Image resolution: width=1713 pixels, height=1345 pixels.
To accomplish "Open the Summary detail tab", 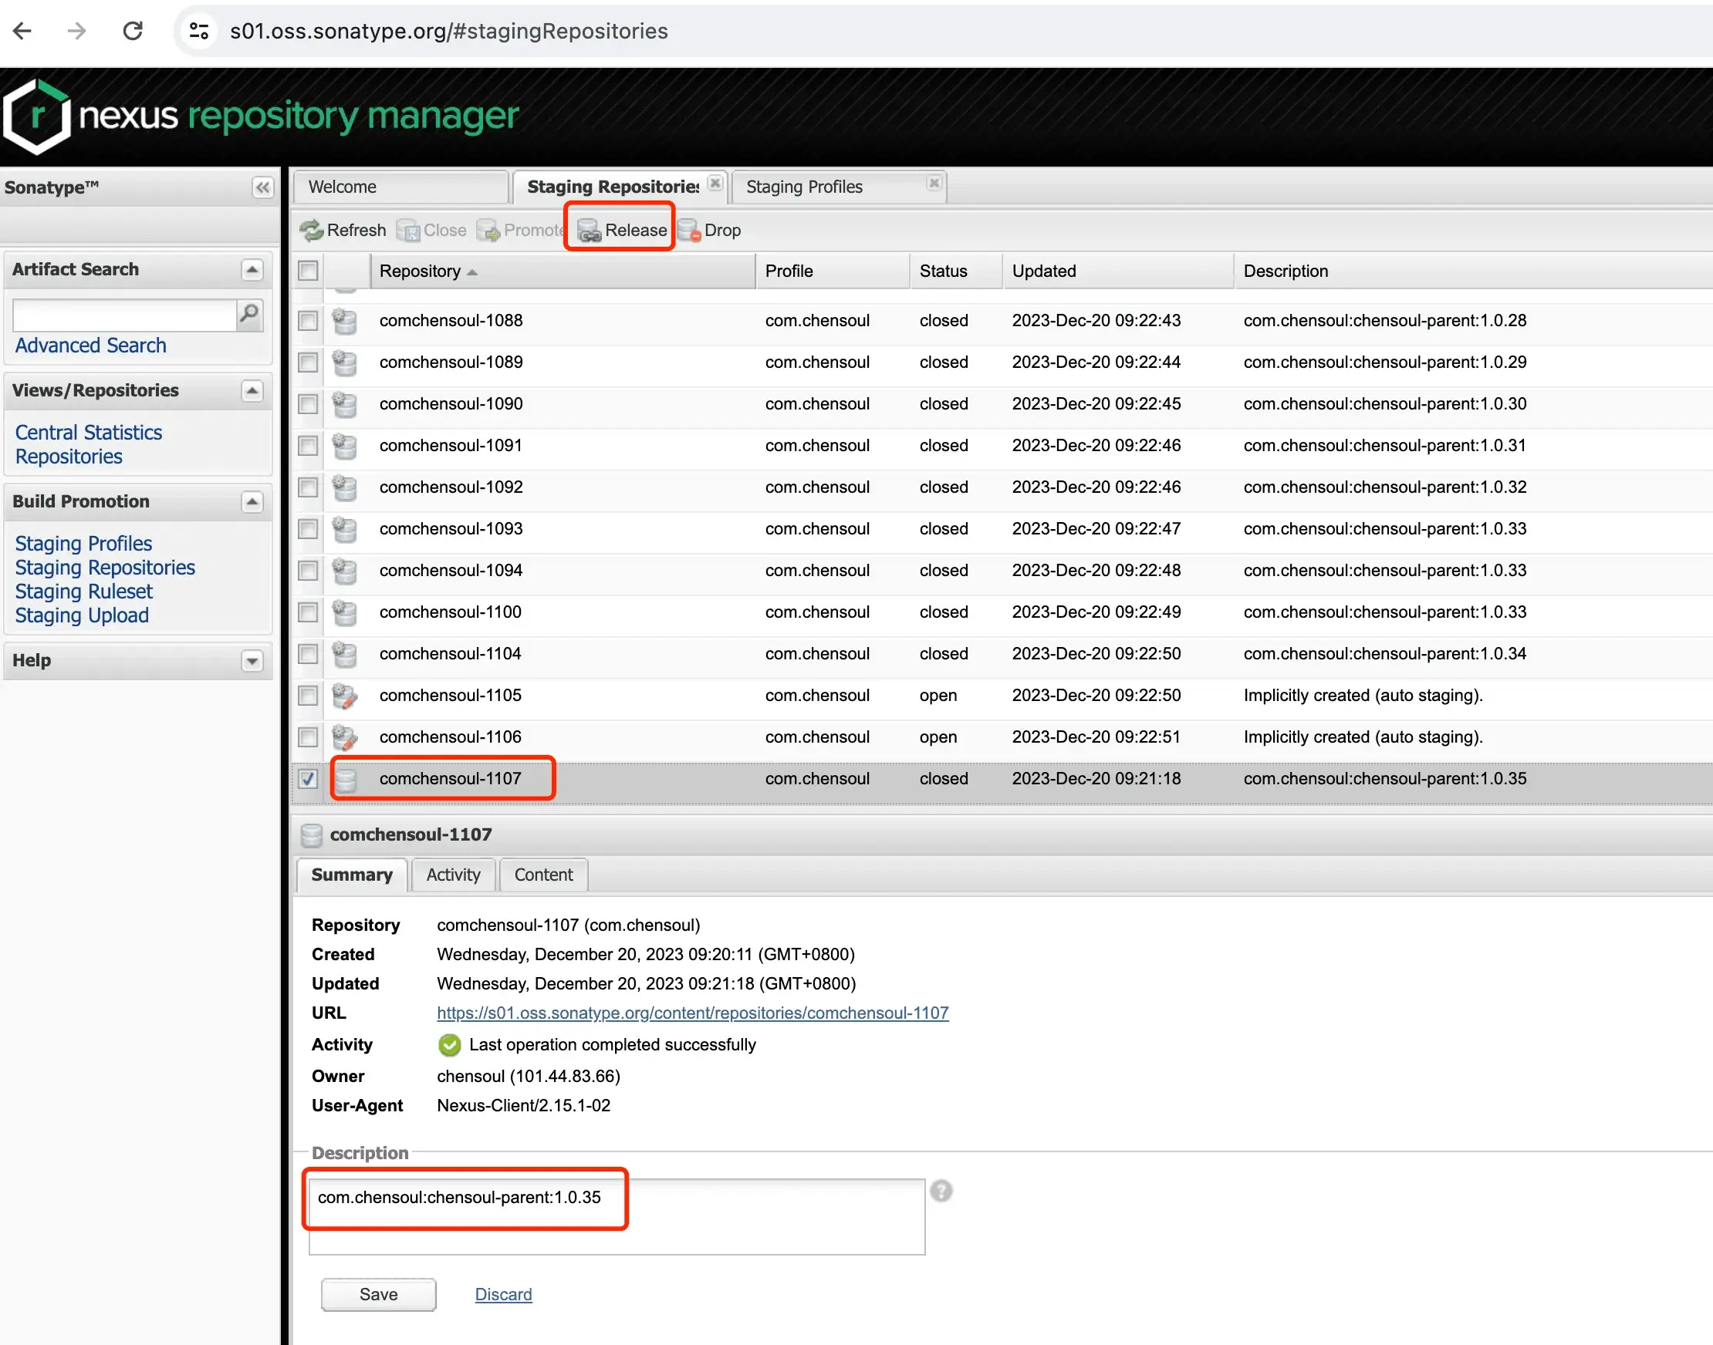I will [351, 875].
